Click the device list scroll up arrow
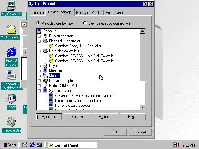 142,31
